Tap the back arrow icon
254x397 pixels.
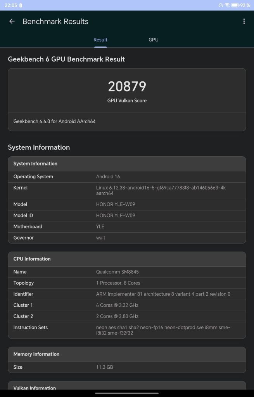pos(12,21)
